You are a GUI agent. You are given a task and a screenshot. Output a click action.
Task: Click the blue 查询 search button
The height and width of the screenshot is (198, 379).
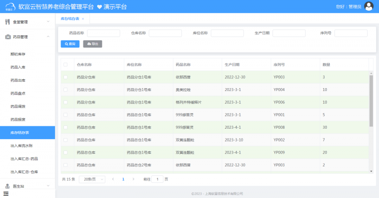click(x=70, y=44)
